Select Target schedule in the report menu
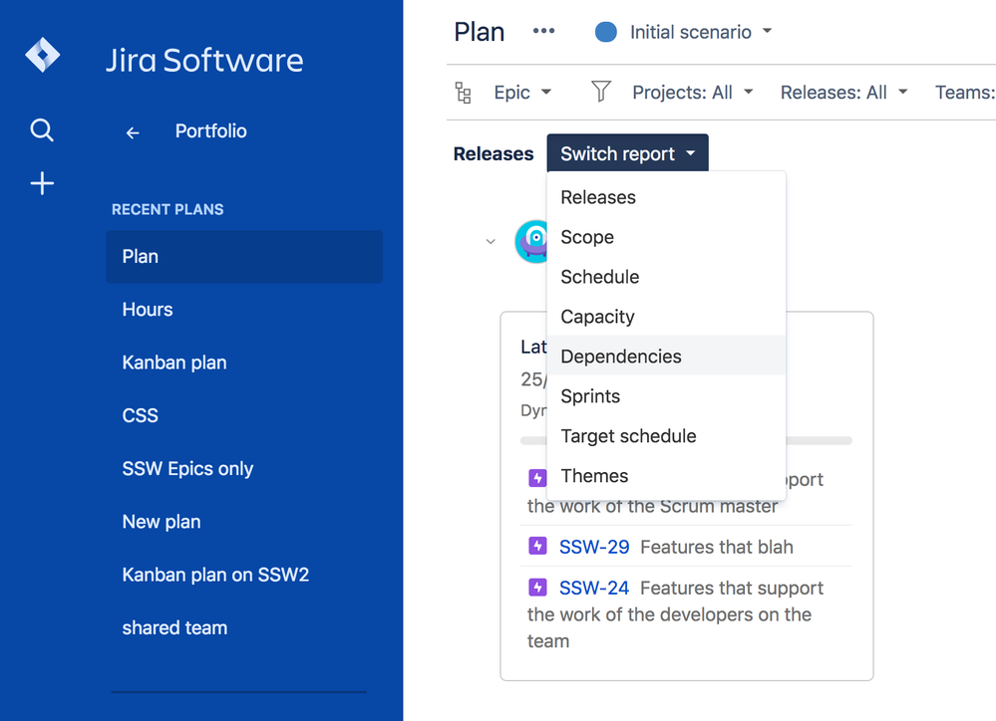 click(x=666, y=436)
